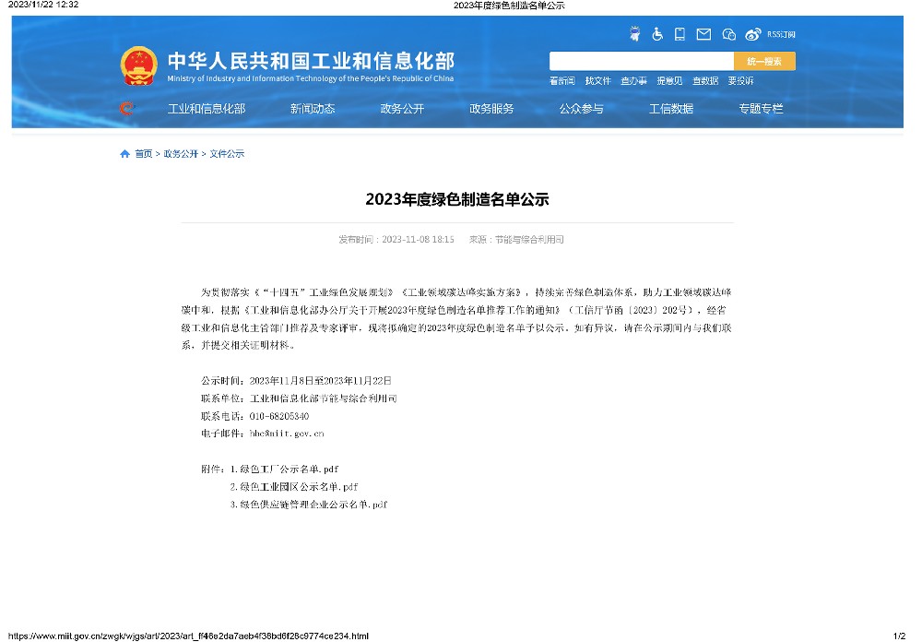Go to 工信数据 in the navigation bar
The width and height of the screenshot is (922, 642).
pyautogui.click(x=670, y=109)
